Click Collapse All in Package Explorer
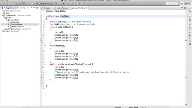The image size is (192, 108). tap(21, 8)
